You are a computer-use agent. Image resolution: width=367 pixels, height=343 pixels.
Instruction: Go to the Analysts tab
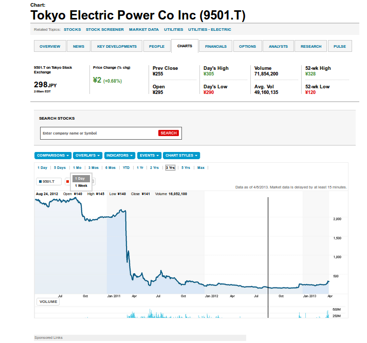[278, 47]
